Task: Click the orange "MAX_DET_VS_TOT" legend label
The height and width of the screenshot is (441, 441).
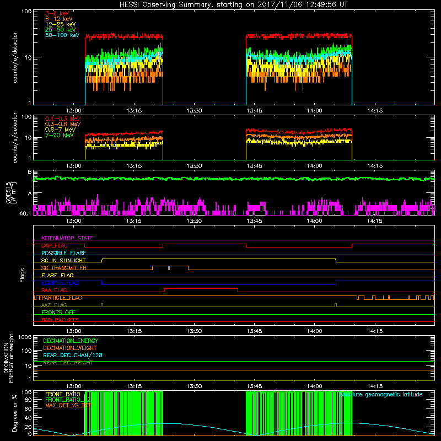Action: [68, 405]
